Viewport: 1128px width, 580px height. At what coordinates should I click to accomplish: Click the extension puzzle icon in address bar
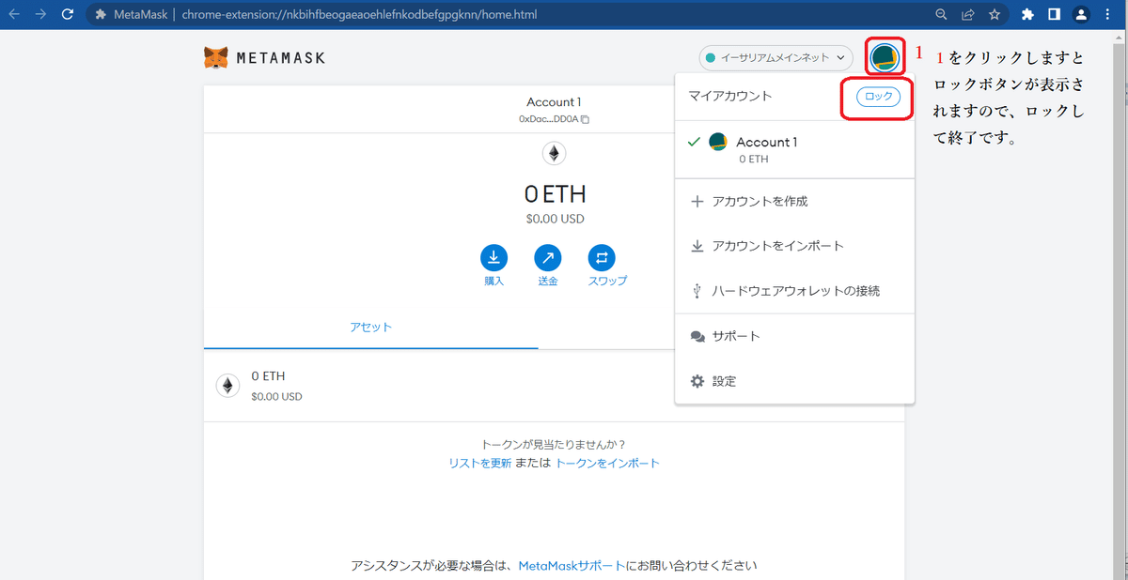tap(101, 15)
